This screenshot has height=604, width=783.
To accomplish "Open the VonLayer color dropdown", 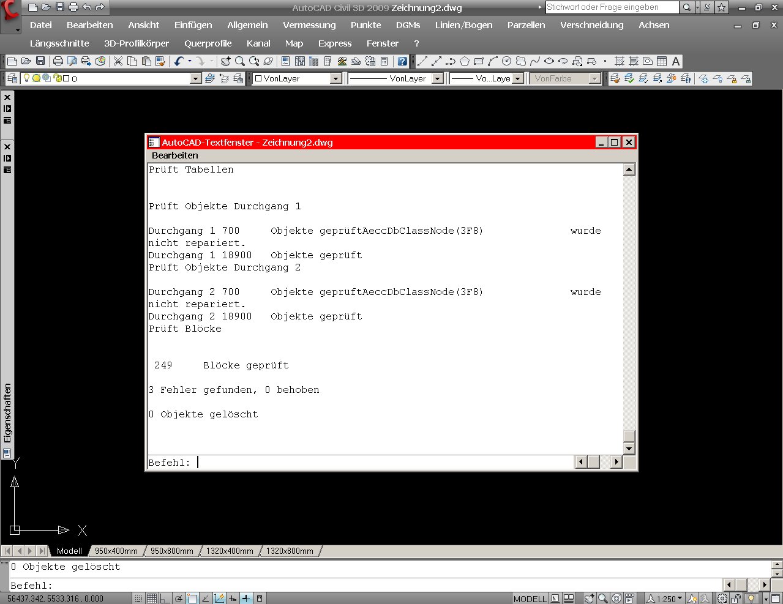I will [335, 78].
